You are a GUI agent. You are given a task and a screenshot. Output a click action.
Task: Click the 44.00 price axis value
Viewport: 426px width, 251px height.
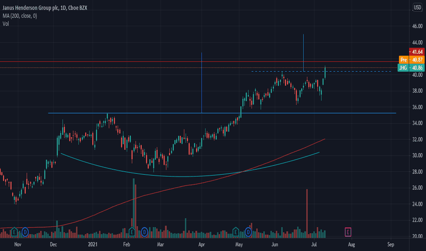[417, 42]
